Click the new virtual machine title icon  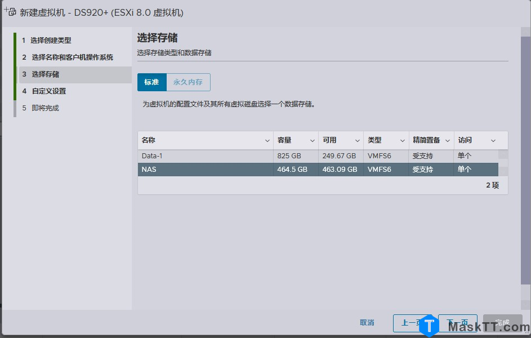point(10,12)
